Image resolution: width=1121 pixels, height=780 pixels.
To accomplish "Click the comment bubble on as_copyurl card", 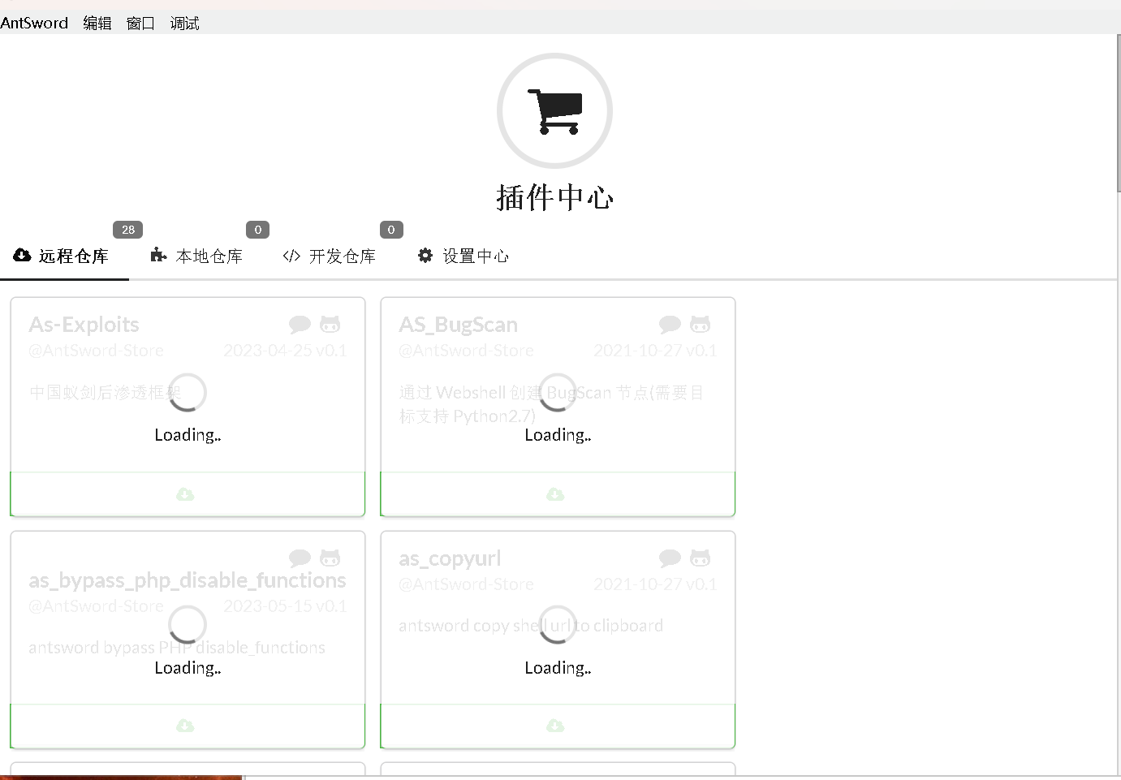I will point(670,558).
